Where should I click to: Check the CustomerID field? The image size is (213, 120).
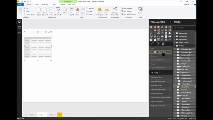(x=178, y=55)
